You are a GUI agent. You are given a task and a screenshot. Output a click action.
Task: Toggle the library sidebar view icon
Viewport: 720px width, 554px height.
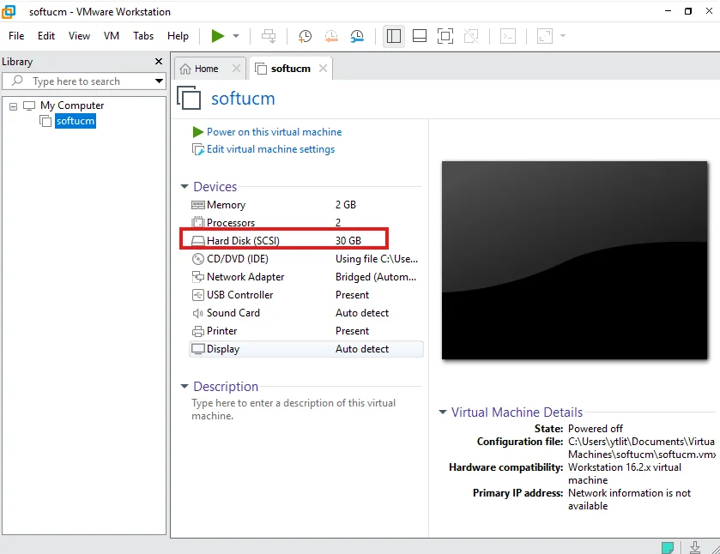point(394,36)
